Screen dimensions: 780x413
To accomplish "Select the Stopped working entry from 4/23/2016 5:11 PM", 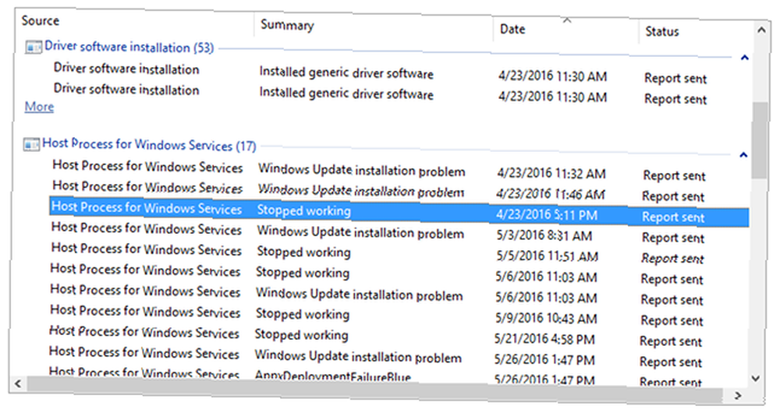I will (399, 212).
